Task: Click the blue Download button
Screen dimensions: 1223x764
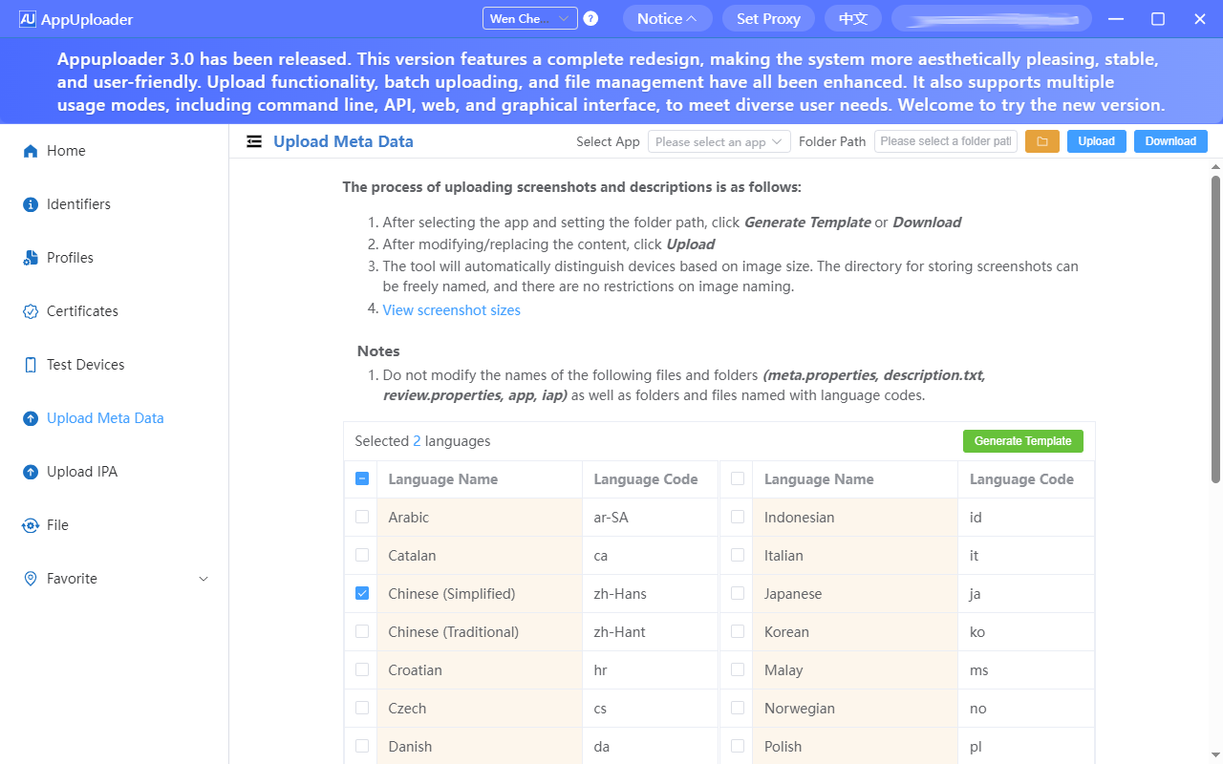Action: click(x=1170, y=141)
